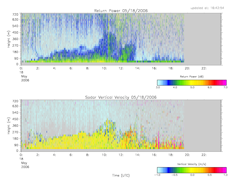Viewport: 238px width, 184px height.
Task: Click the '20:' time tick under Return Power plot
Action: click(187, 68)
